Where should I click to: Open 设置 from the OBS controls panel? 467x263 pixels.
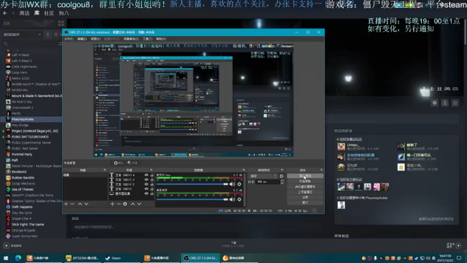tap(305, 198)
